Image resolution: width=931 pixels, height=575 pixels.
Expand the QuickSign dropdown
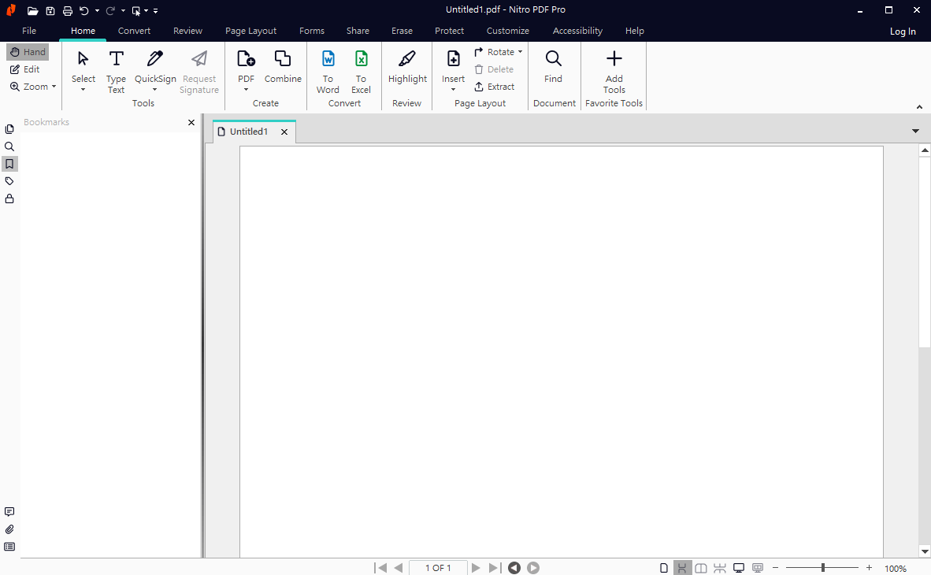coord(155,89)
